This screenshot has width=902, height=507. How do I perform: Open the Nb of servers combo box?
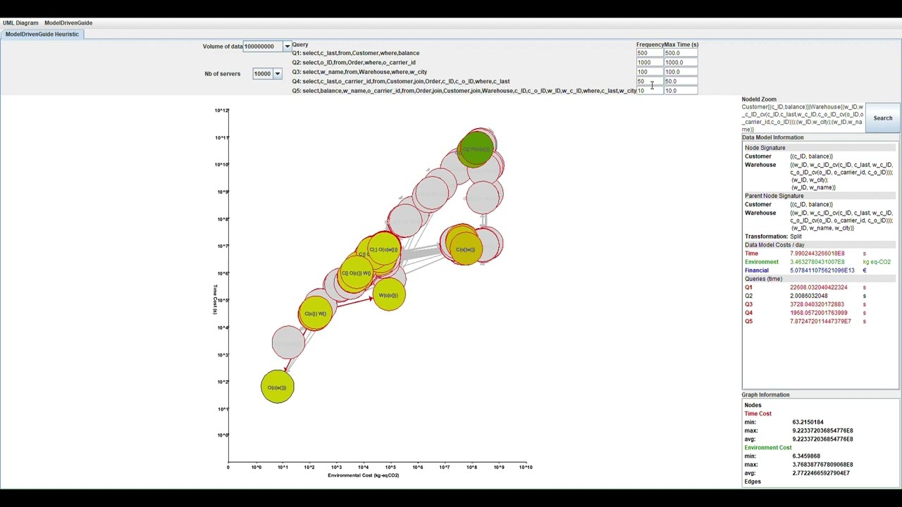(x=268, y=73)
